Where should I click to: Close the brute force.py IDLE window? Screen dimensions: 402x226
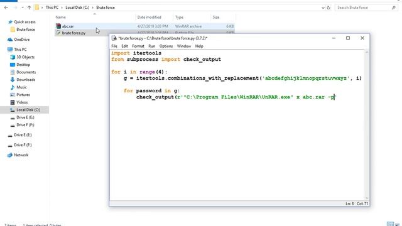pyautogui.click(x=362, y=38)
